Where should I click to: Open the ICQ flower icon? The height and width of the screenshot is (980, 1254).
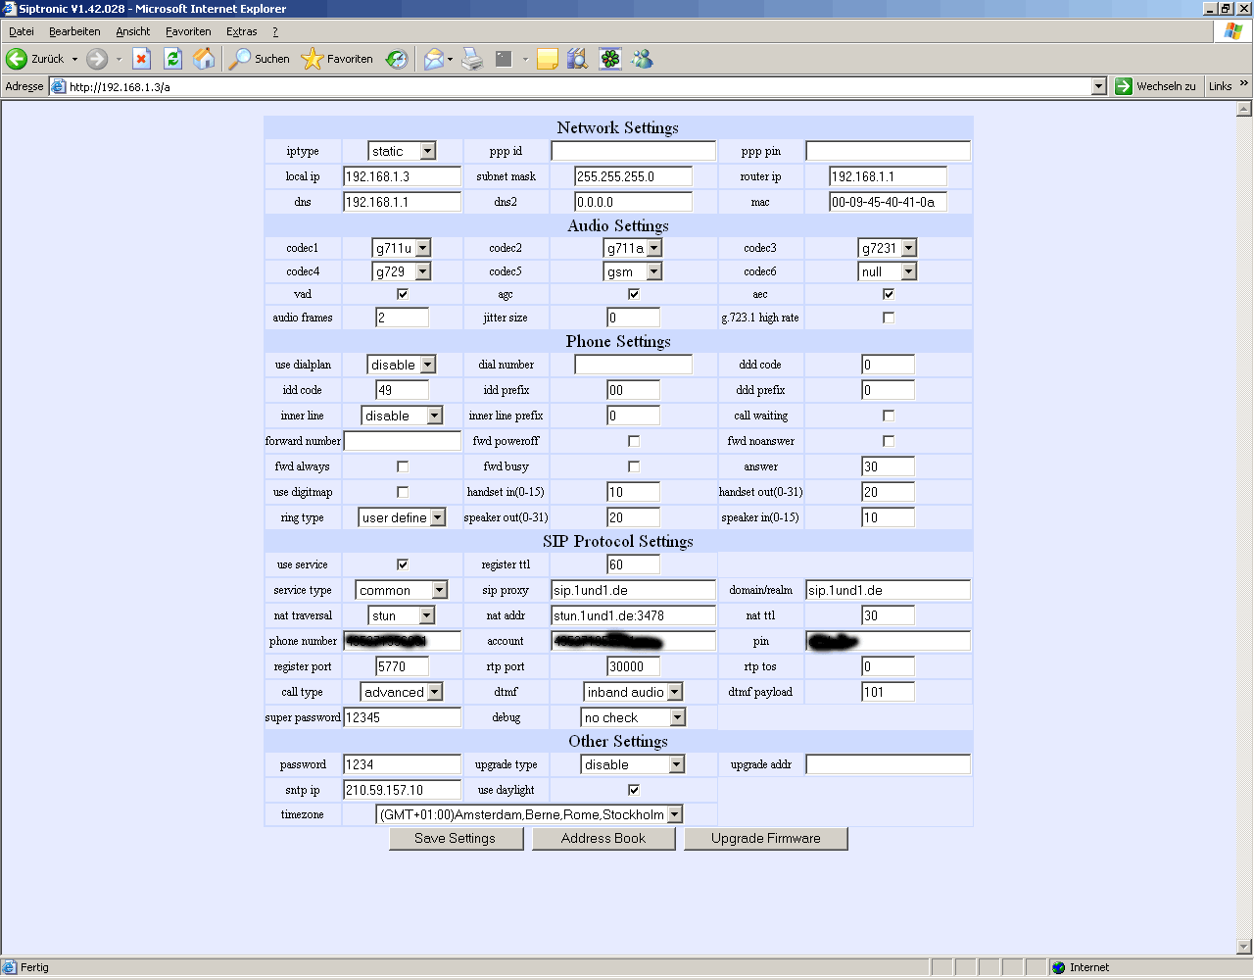610,59
